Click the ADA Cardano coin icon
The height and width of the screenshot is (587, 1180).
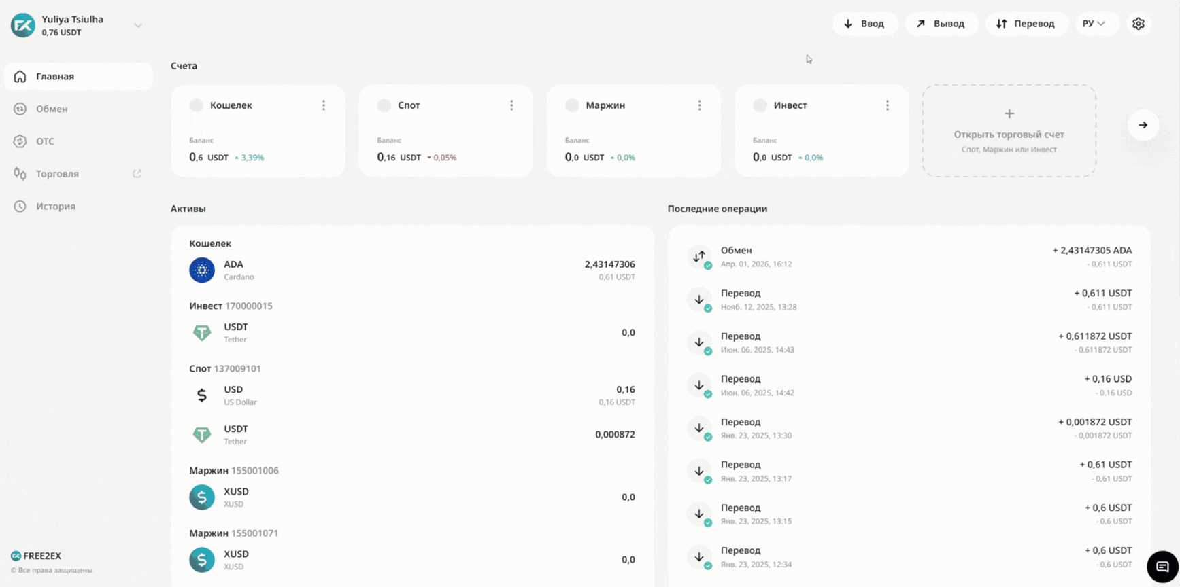pos(202,270)
